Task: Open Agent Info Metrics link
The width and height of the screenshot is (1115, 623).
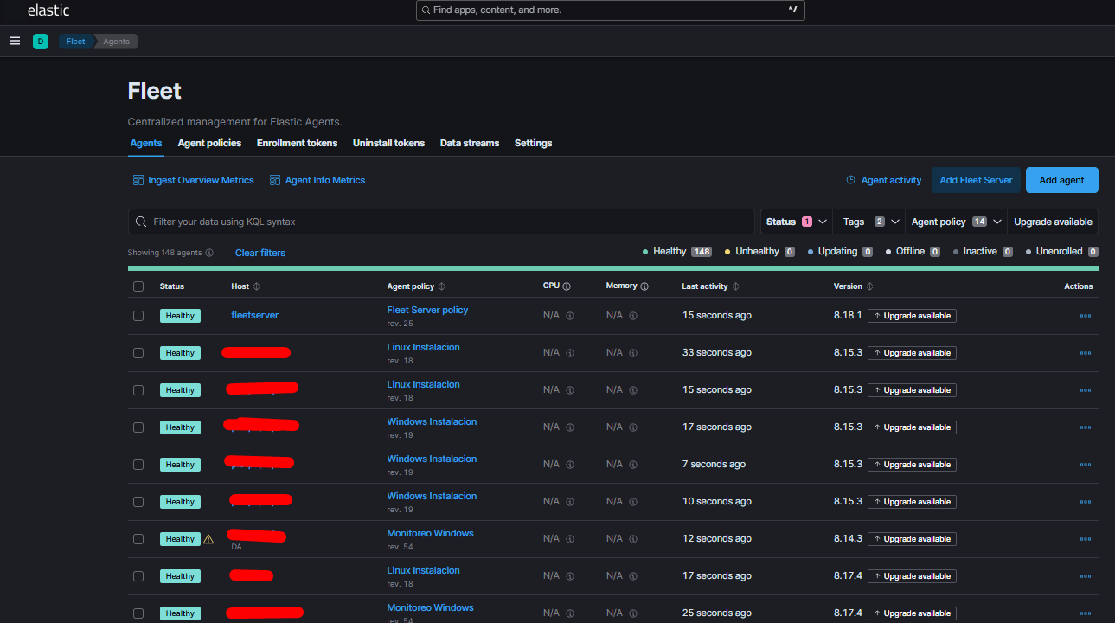Action: click(317, 180)
